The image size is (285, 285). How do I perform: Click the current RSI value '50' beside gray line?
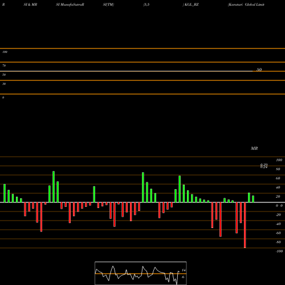(259, 70)
